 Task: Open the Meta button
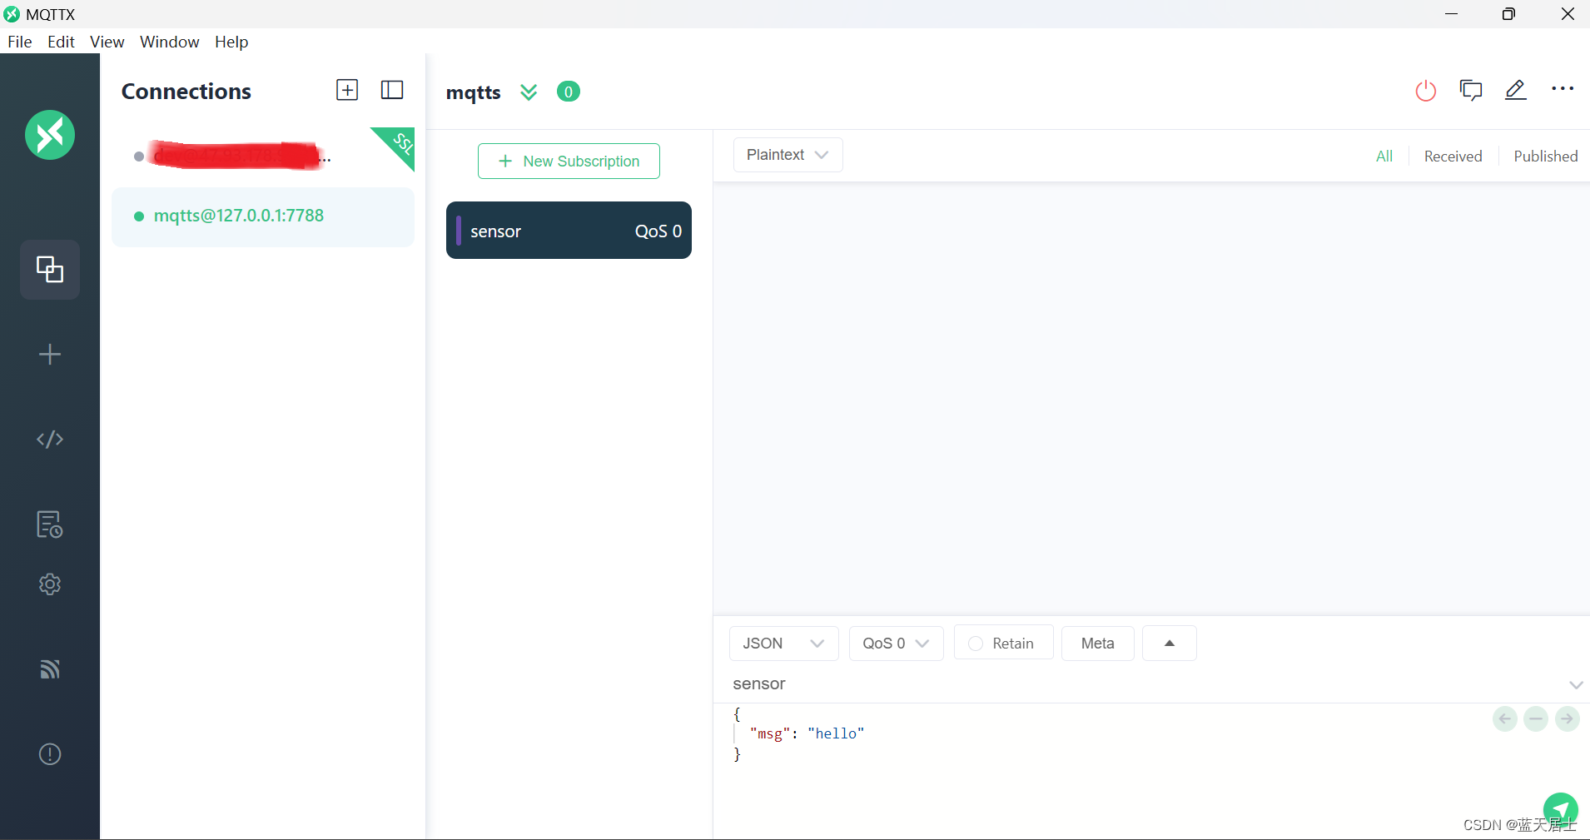pos(1097,644)
